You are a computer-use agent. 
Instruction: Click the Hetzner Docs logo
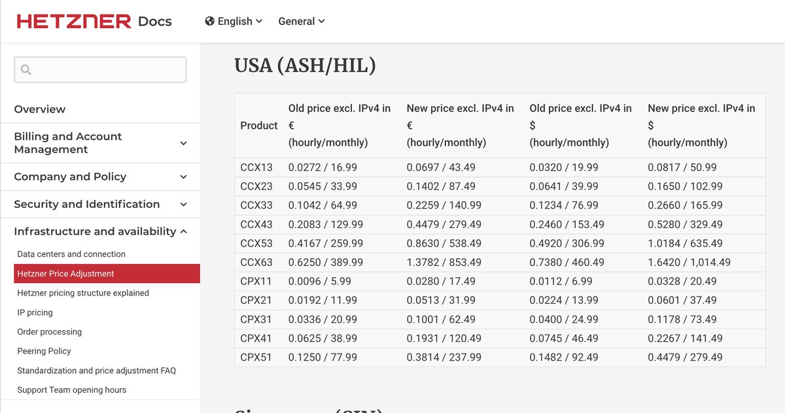[x=94, y=22]
